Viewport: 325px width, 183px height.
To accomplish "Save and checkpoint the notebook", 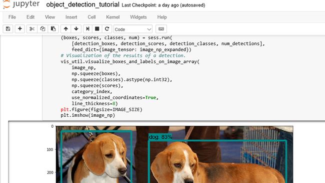I will [8, 29].
